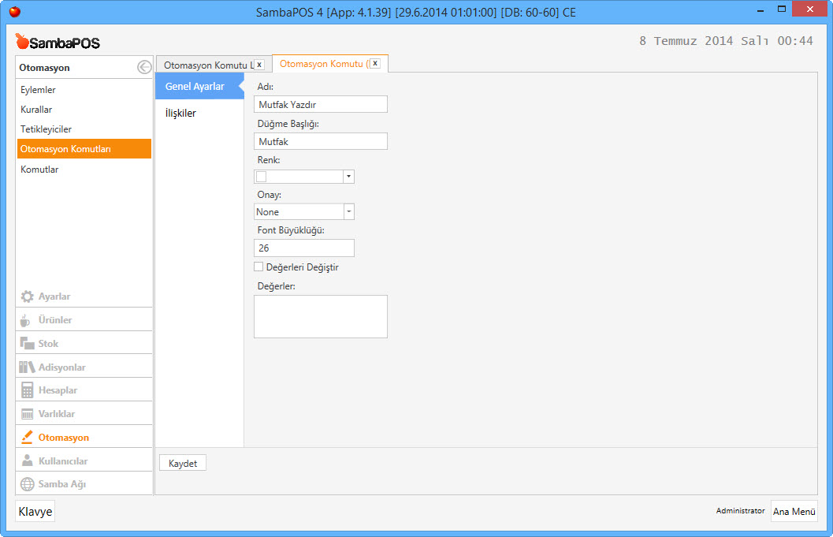The height and width of the screenshot is (537, 833).
Task: Open Adisyonlar via its books icon
Action: 27,367
